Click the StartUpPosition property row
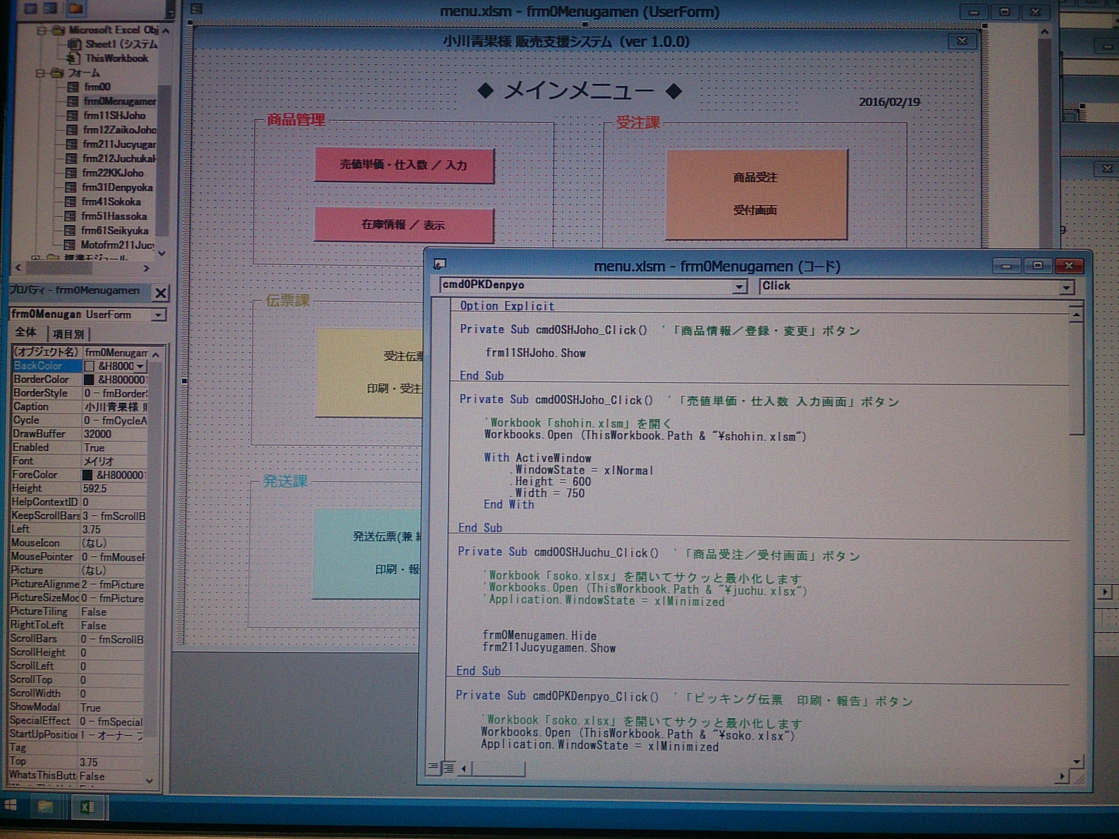Image resolution: width=1119 pixels, height=839 pixels. (x=77, y=734)
